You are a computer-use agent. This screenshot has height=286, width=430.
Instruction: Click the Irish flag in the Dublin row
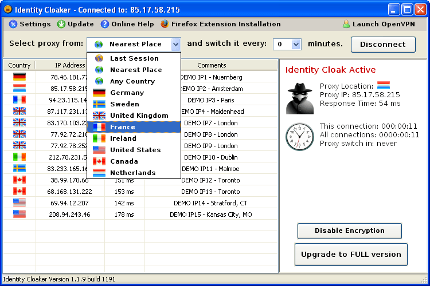click(19, 157)
